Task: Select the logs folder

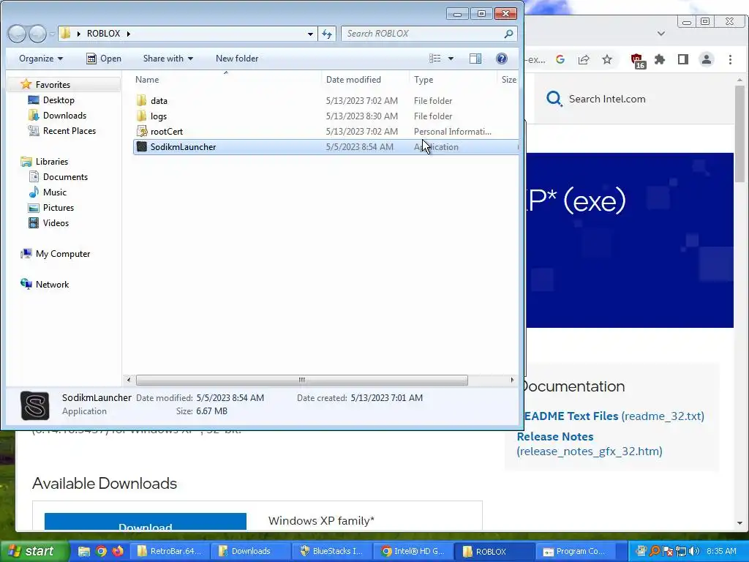Action: coord(325,116)
